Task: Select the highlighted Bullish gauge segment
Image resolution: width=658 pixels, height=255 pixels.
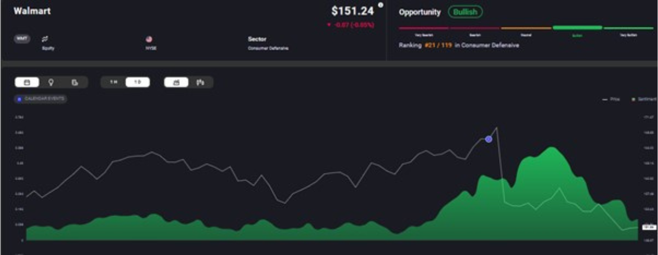Action: pyautogui.click(x=577, y=27)
